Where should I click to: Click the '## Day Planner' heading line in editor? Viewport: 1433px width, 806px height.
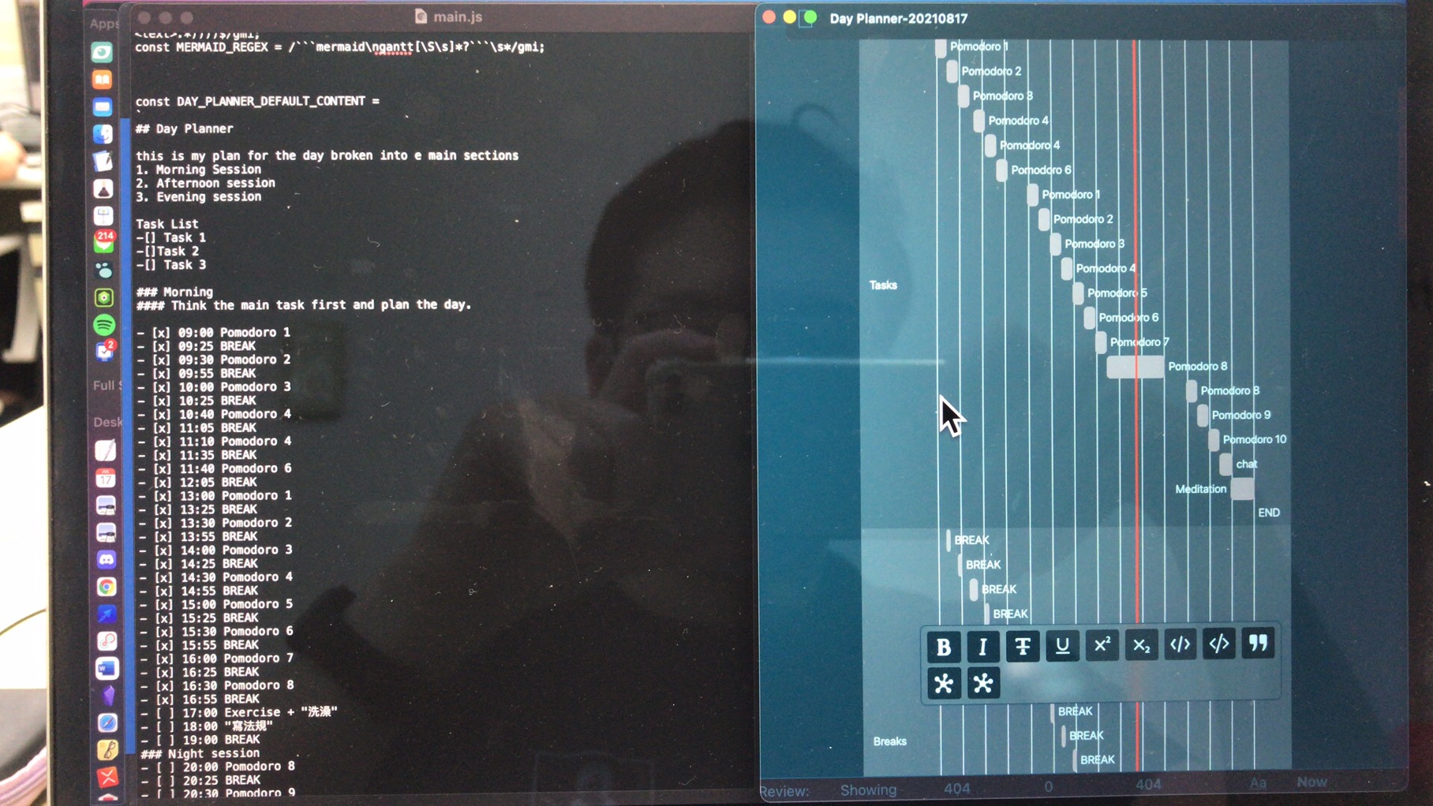click(x=184, y=129)
